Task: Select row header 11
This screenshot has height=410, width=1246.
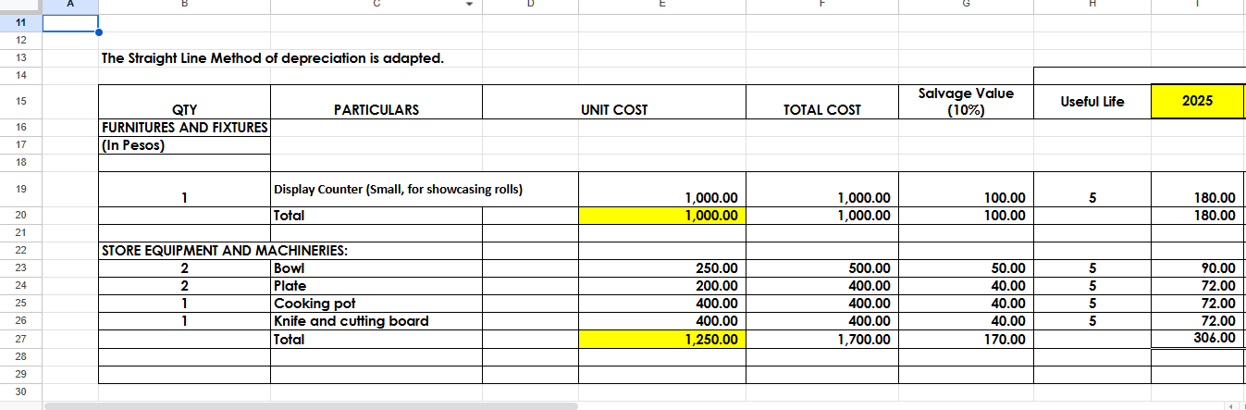Action: click(x=21, y=23)
